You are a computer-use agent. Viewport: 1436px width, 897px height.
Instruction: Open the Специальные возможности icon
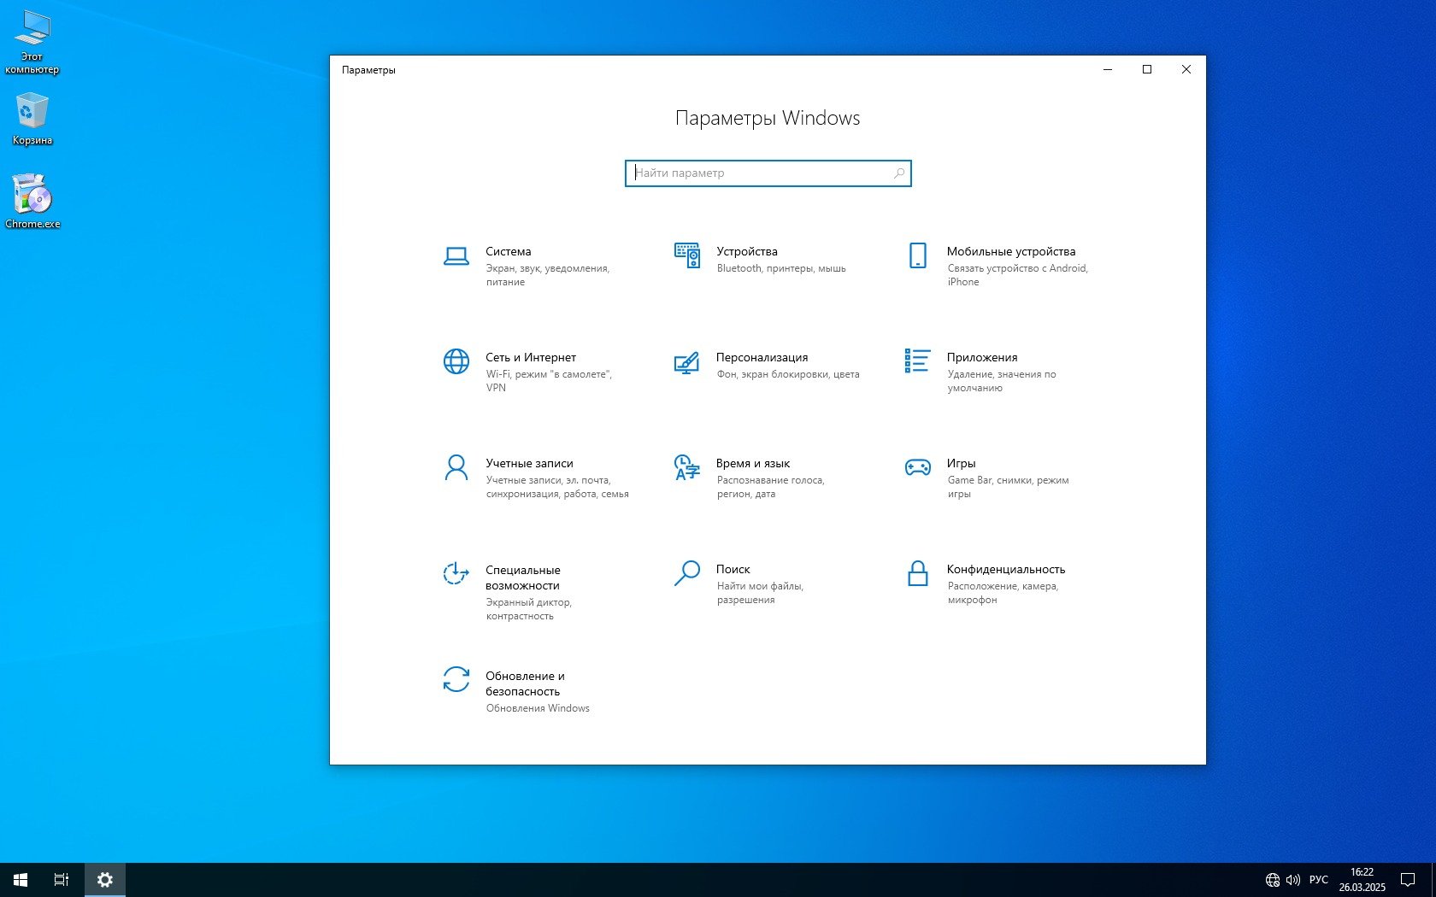[x=456, y=573]
